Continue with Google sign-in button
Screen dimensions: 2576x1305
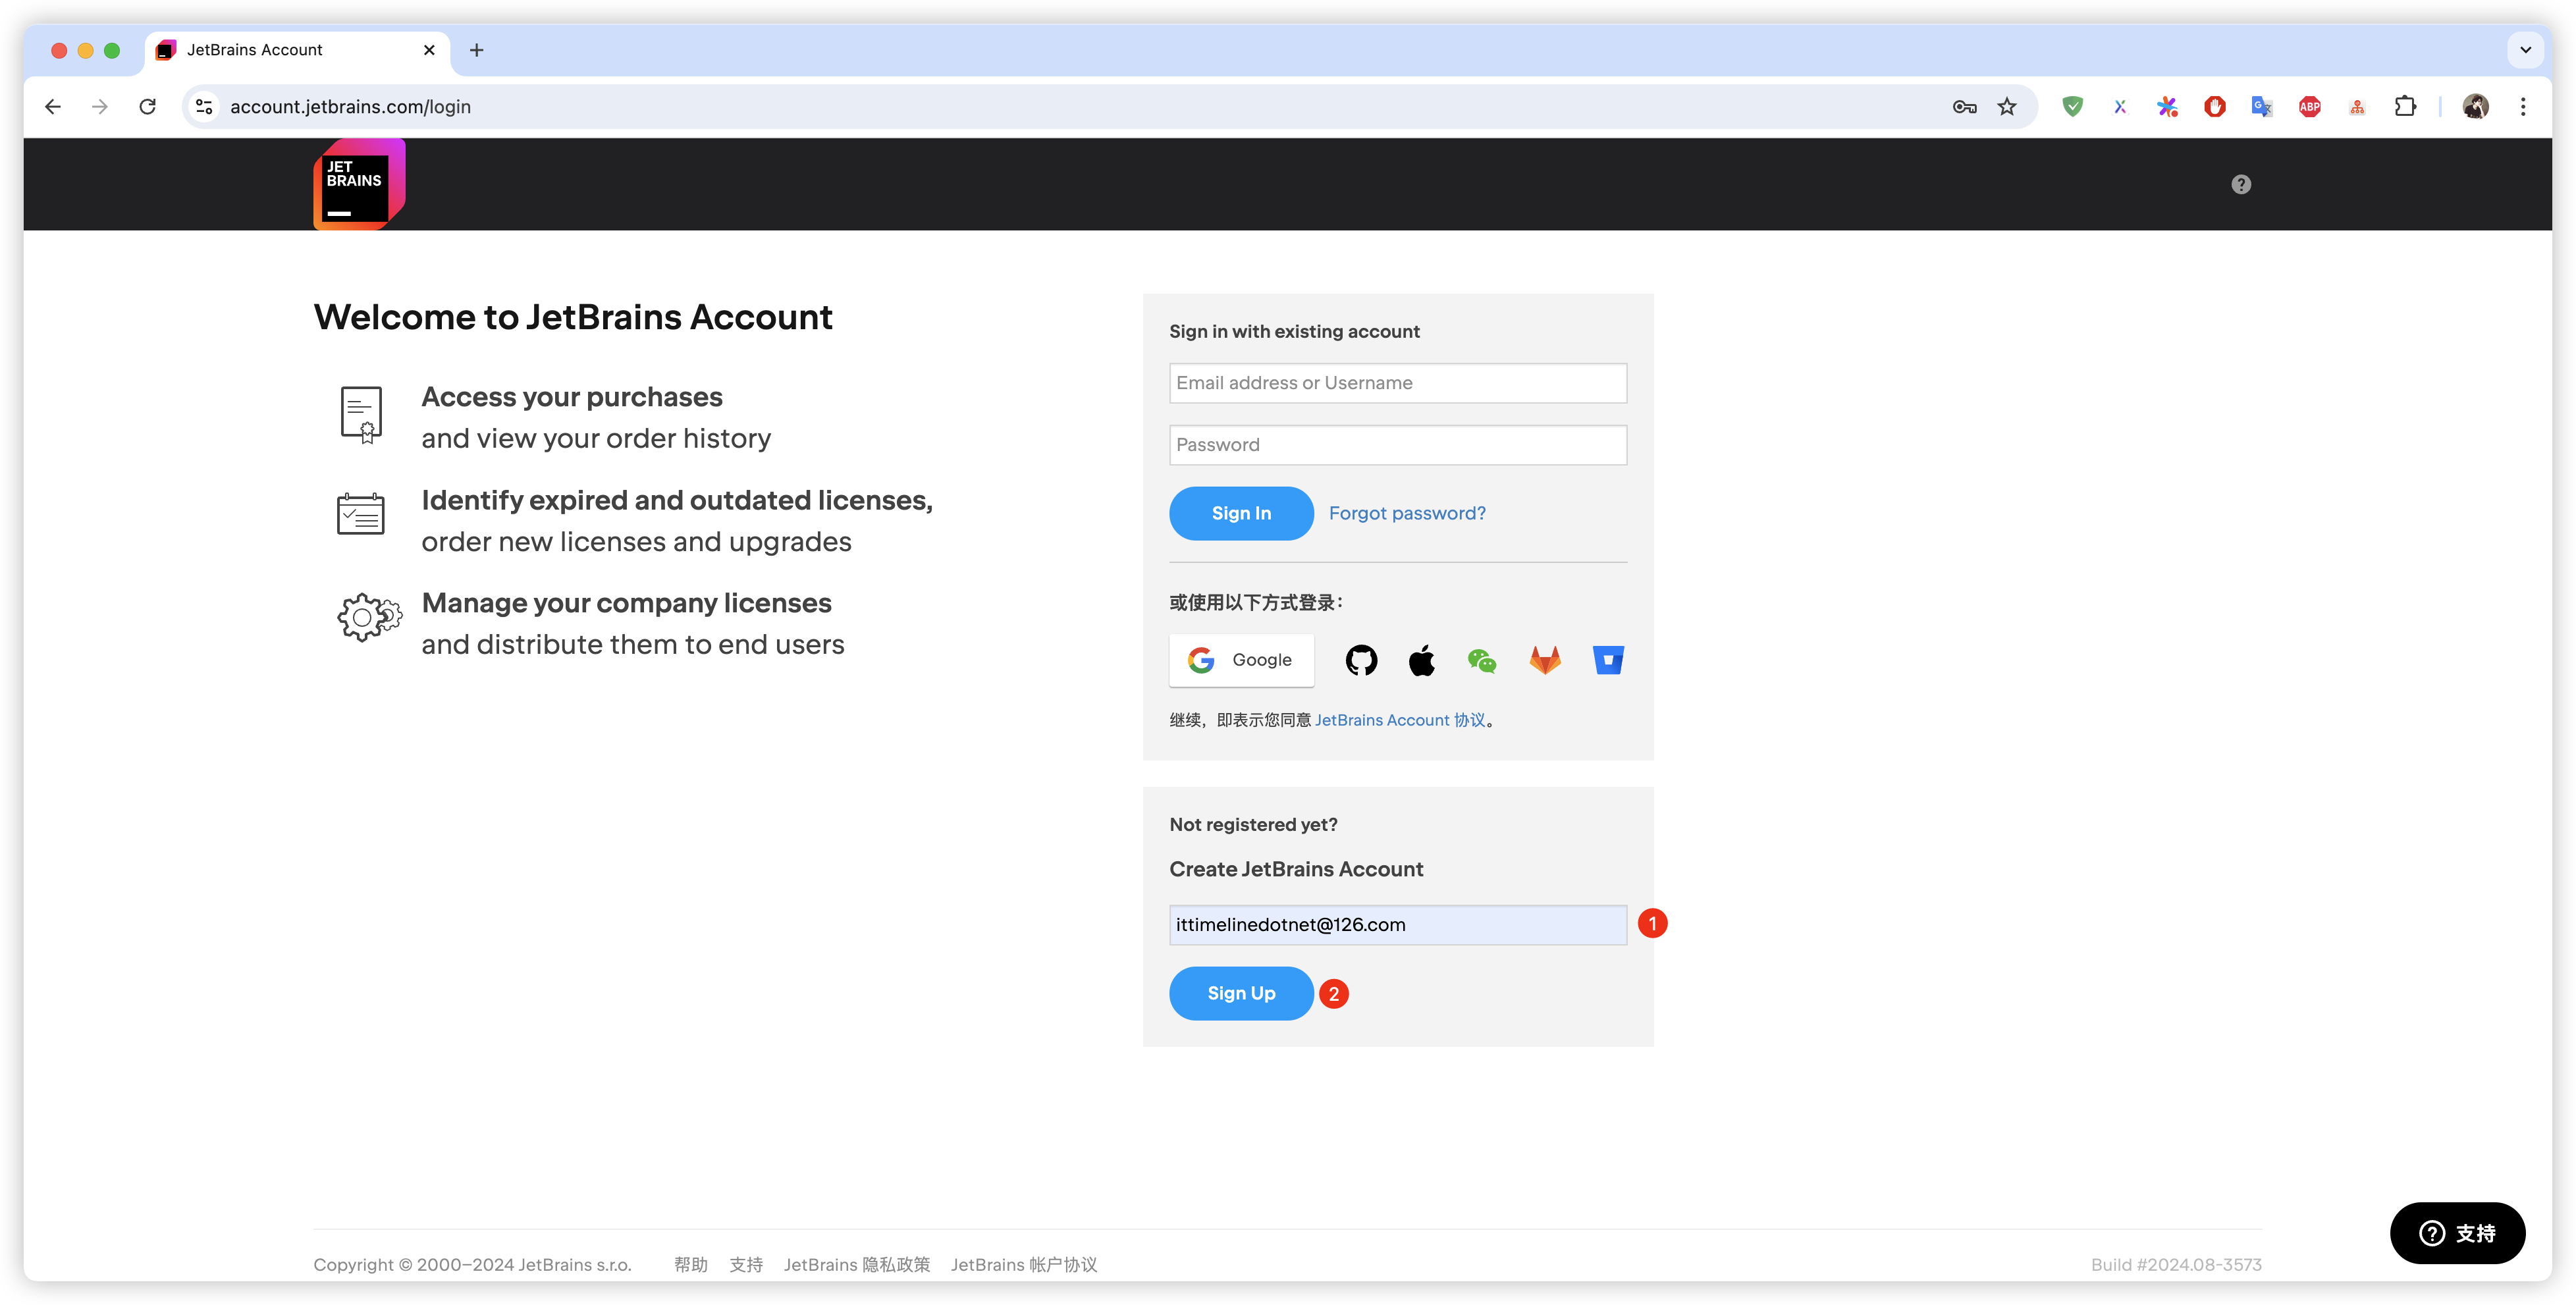(1241, 660)
